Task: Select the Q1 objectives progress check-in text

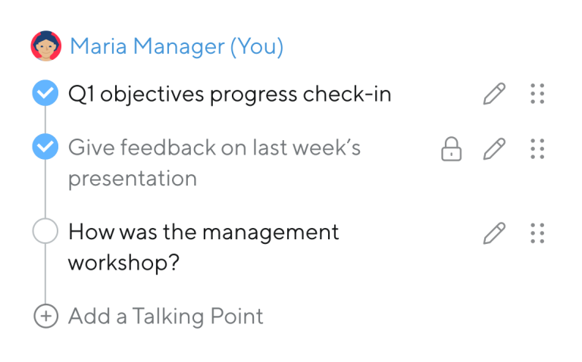Action: [x=230, y=94]
